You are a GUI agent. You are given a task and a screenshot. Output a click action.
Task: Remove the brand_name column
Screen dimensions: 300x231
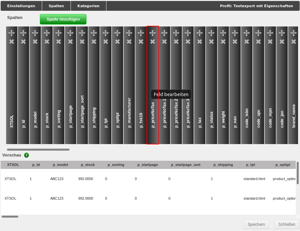(293, 41)
